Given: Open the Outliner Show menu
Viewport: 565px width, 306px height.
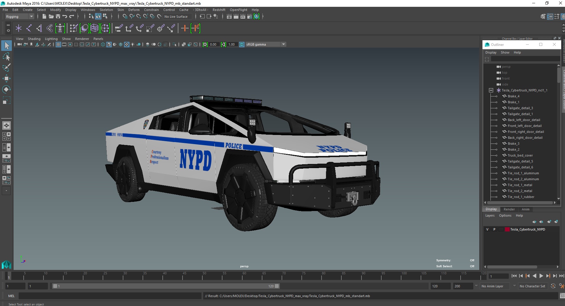Looking at the screenshot, I should point(505,52).
